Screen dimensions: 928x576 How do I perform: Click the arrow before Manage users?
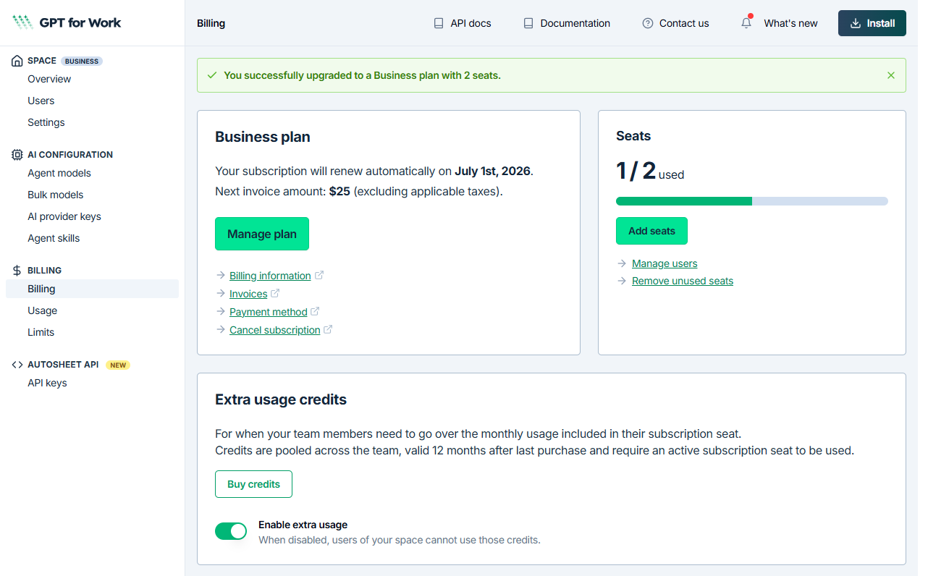(x=622, y=263)
